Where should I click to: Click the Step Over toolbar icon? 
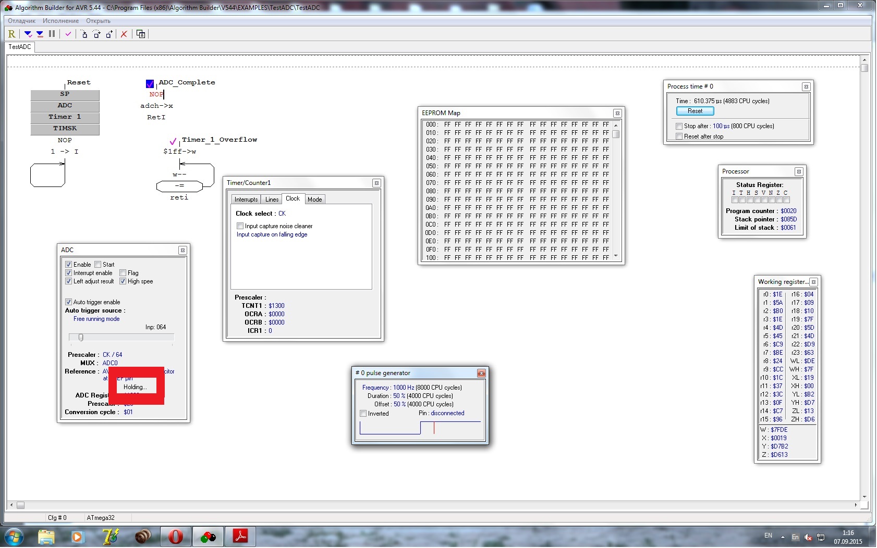97,34
